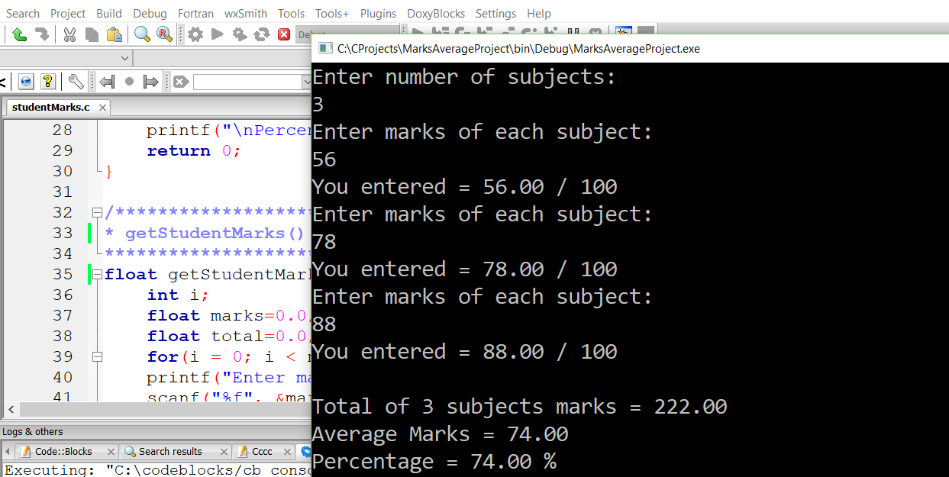Run the program with play icon
The image size is (949, 477).
tap(217, 34)
